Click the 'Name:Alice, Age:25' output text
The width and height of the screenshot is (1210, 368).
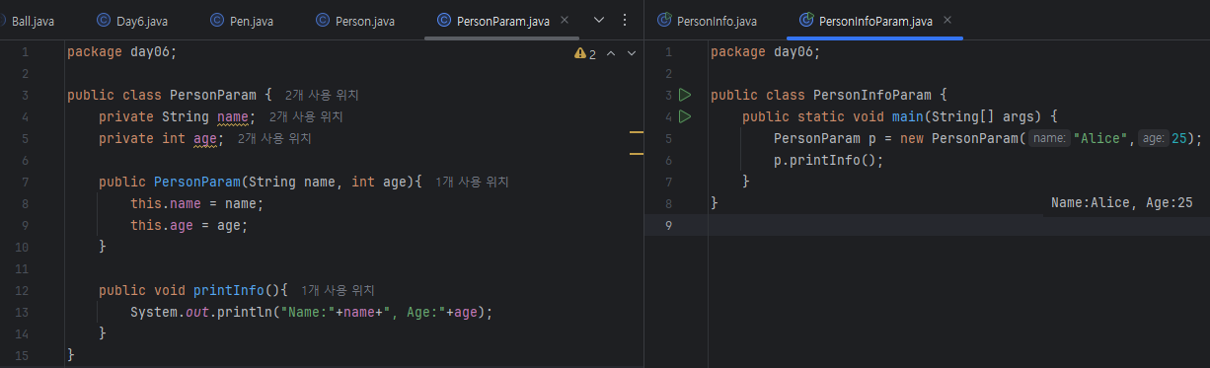(x=1122, y=203)
